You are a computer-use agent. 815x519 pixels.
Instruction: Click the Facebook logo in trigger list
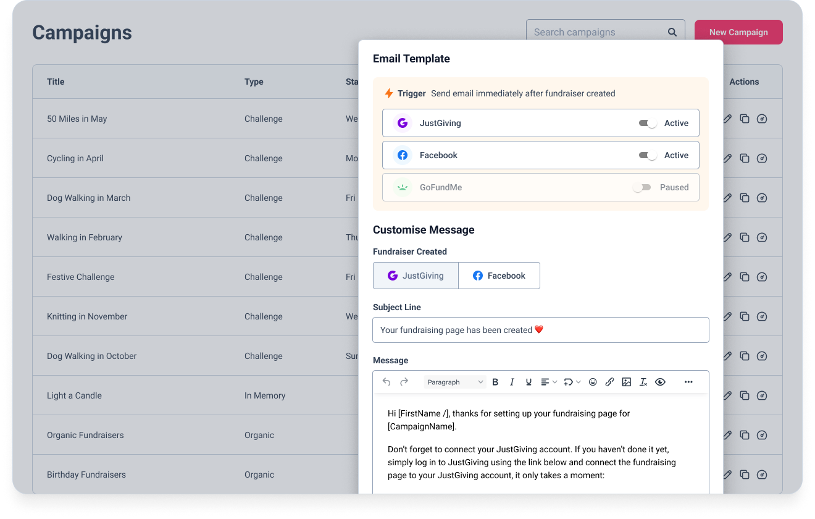click(403, 155)
